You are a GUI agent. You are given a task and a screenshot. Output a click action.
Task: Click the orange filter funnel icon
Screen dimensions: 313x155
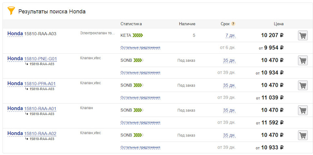[x=11, y=11]
